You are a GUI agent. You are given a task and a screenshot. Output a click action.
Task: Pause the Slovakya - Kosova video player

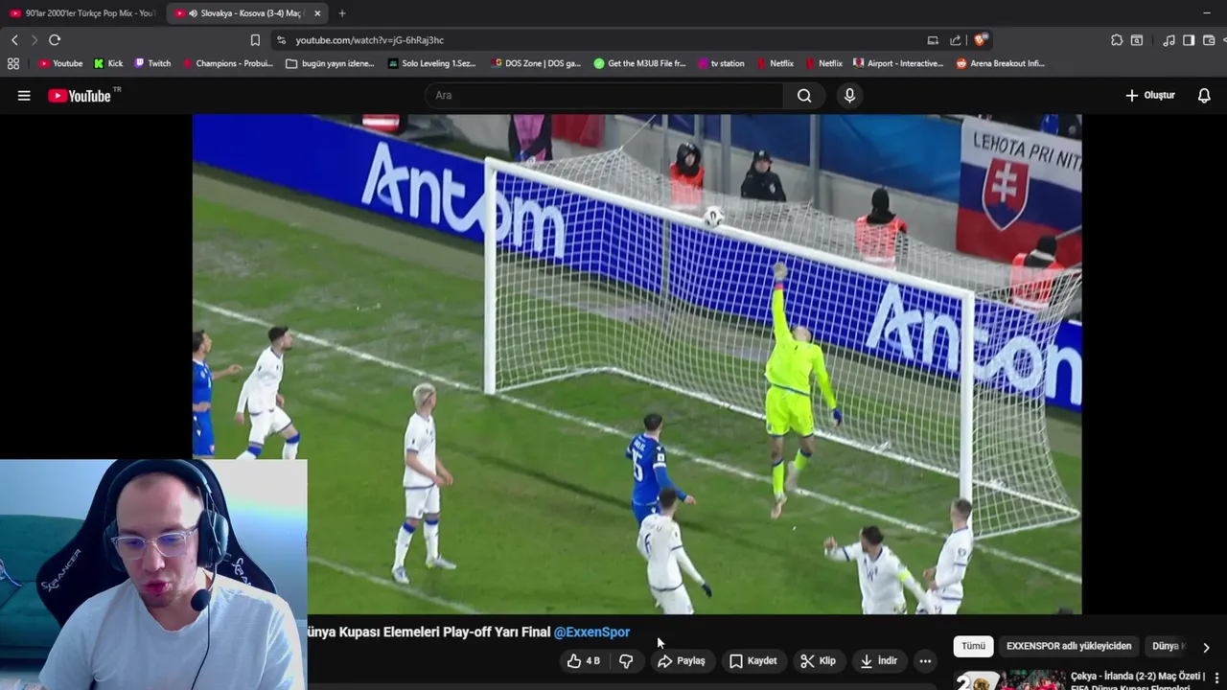637,364
